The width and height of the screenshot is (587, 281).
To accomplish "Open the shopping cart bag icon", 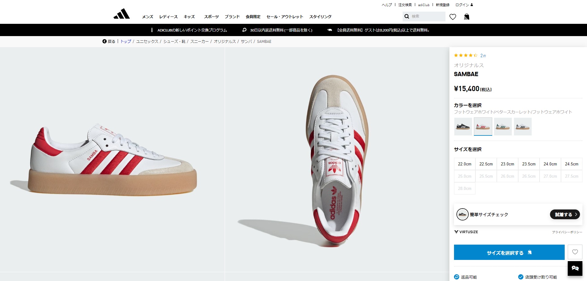I will [x=466, y=17].
